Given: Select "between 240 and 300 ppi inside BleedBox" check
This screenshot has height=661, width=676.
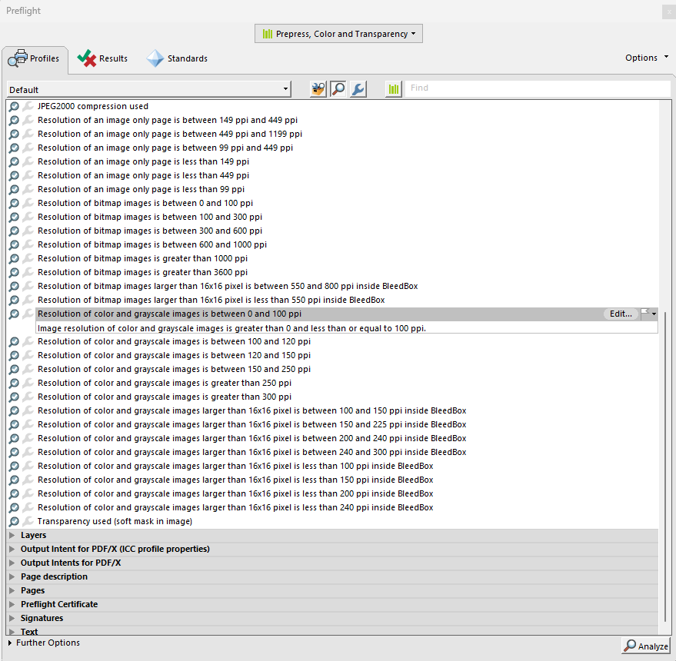Looking at the screenshot, I should point(251,452).
